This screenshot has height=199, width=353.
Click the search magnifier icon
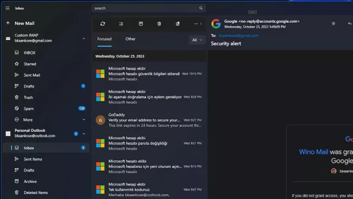click(201, 8)
